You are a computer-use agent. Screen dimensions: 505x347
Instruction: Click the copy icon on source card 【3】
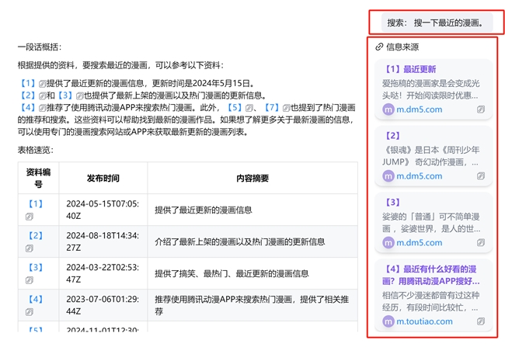click(x=481, y=243)
